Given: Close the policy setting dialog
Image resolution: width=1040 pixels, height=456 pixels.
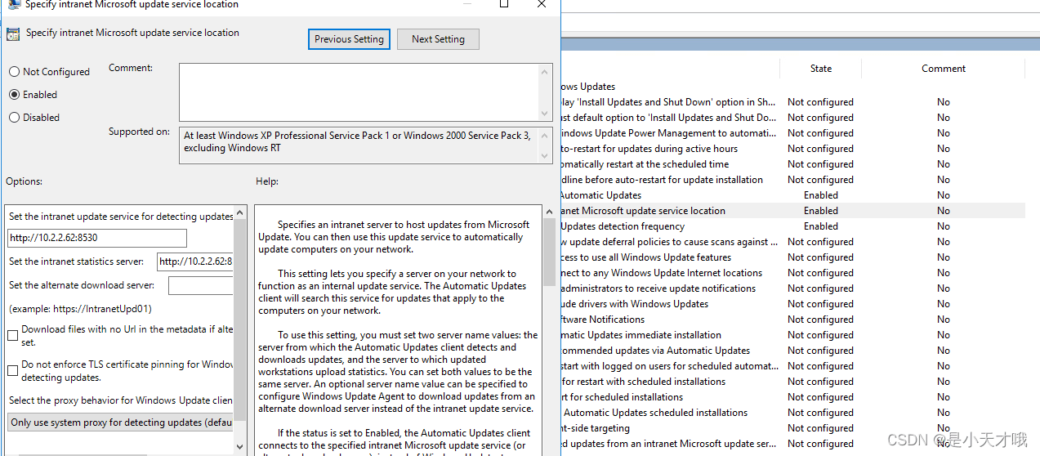Looking at the screenshot, I should click(542, 4).
